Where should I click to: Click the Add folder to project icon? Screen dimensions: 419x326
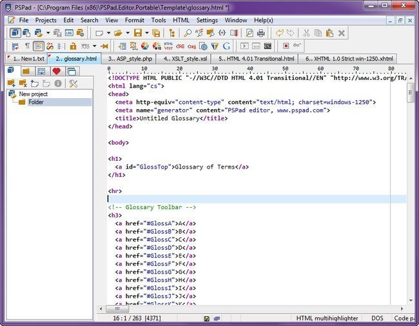(x=11, y=83)
